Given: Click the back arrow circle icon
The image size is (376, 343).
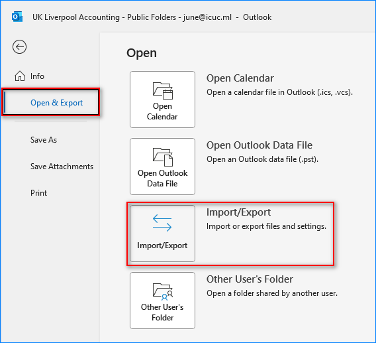Looking at the screenshot, I should coord(19,46).
